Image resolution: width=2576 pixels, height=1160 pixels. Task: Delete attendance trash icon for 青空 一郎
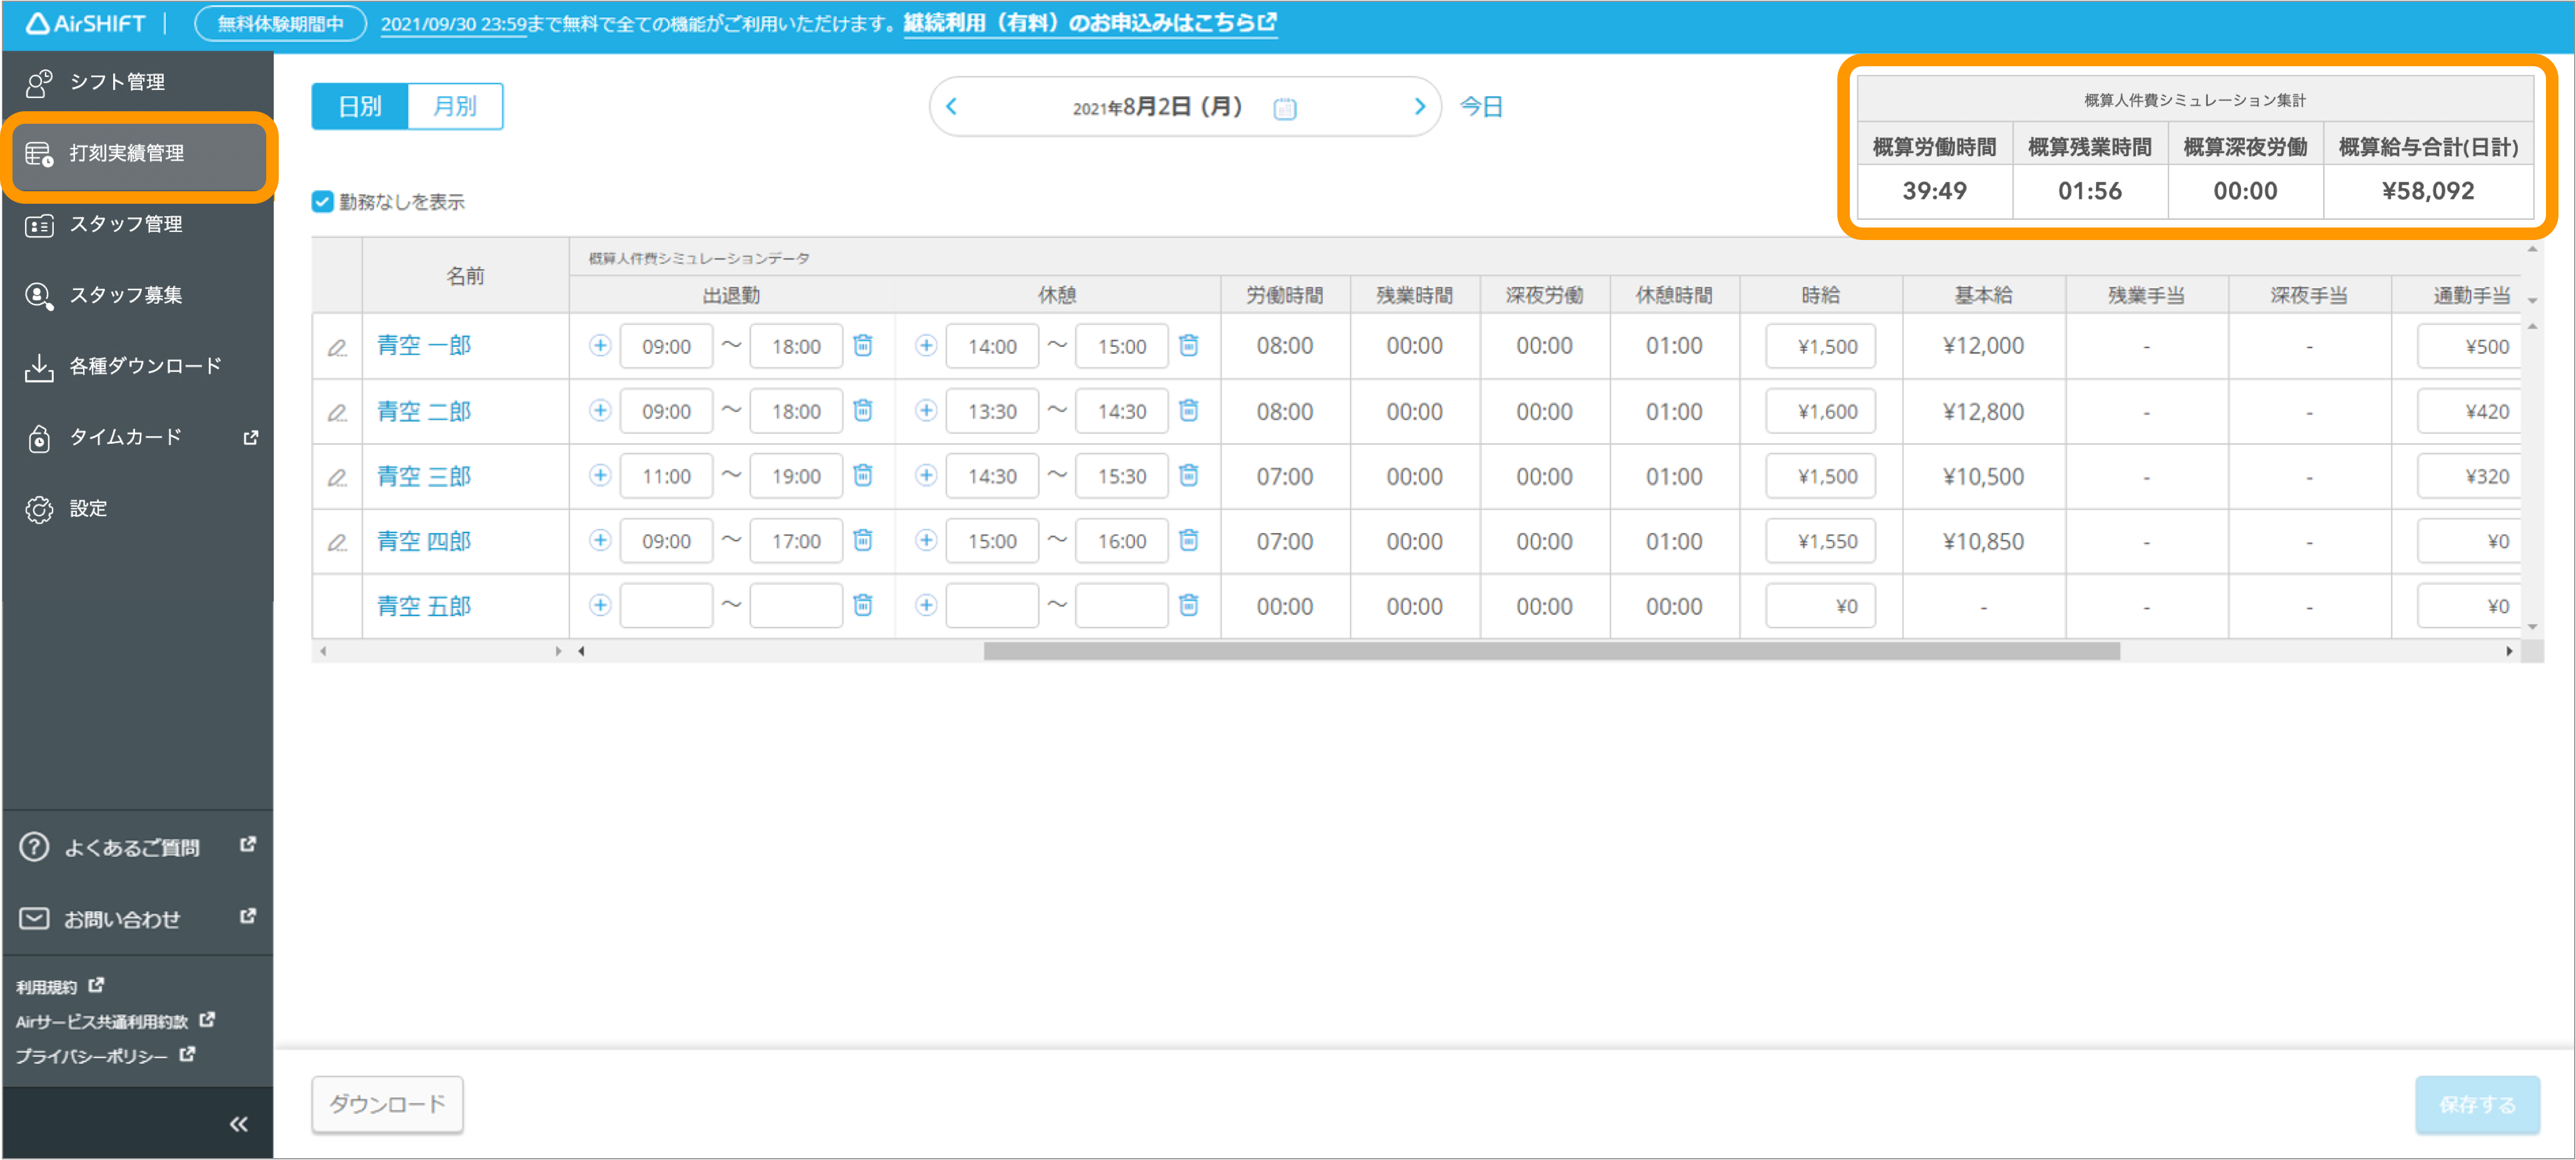click(x=863, y=346)
